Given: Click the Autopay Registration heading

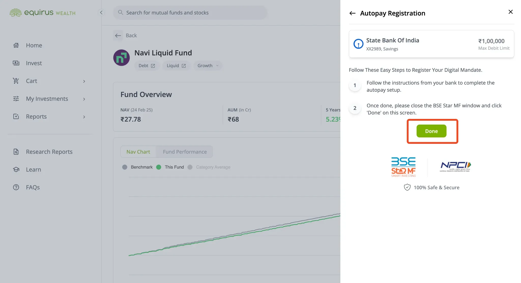Looking at the screenshot, I should point(393,13).
